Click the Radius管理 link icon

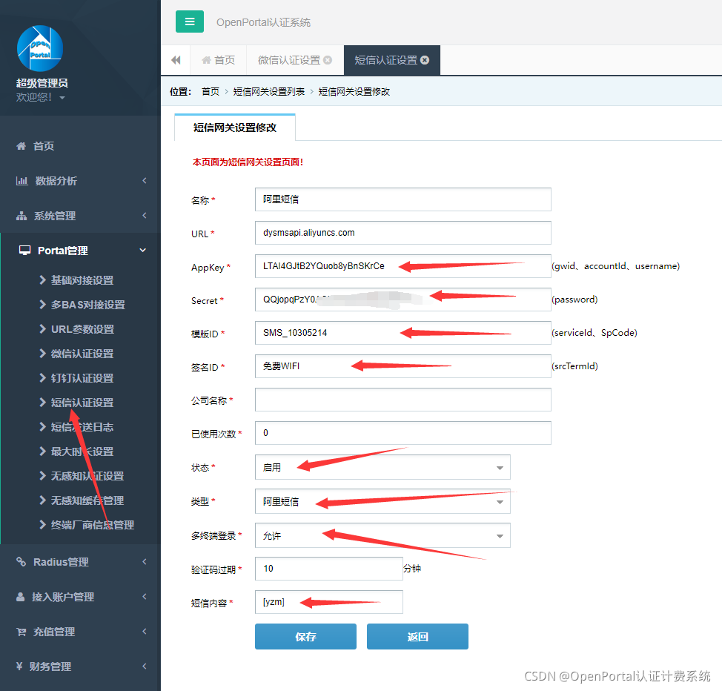[x=21, y=561]
